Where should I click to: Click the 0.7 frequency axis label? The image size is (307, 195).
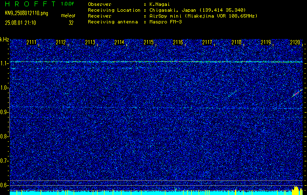click(x=4, y=161)
